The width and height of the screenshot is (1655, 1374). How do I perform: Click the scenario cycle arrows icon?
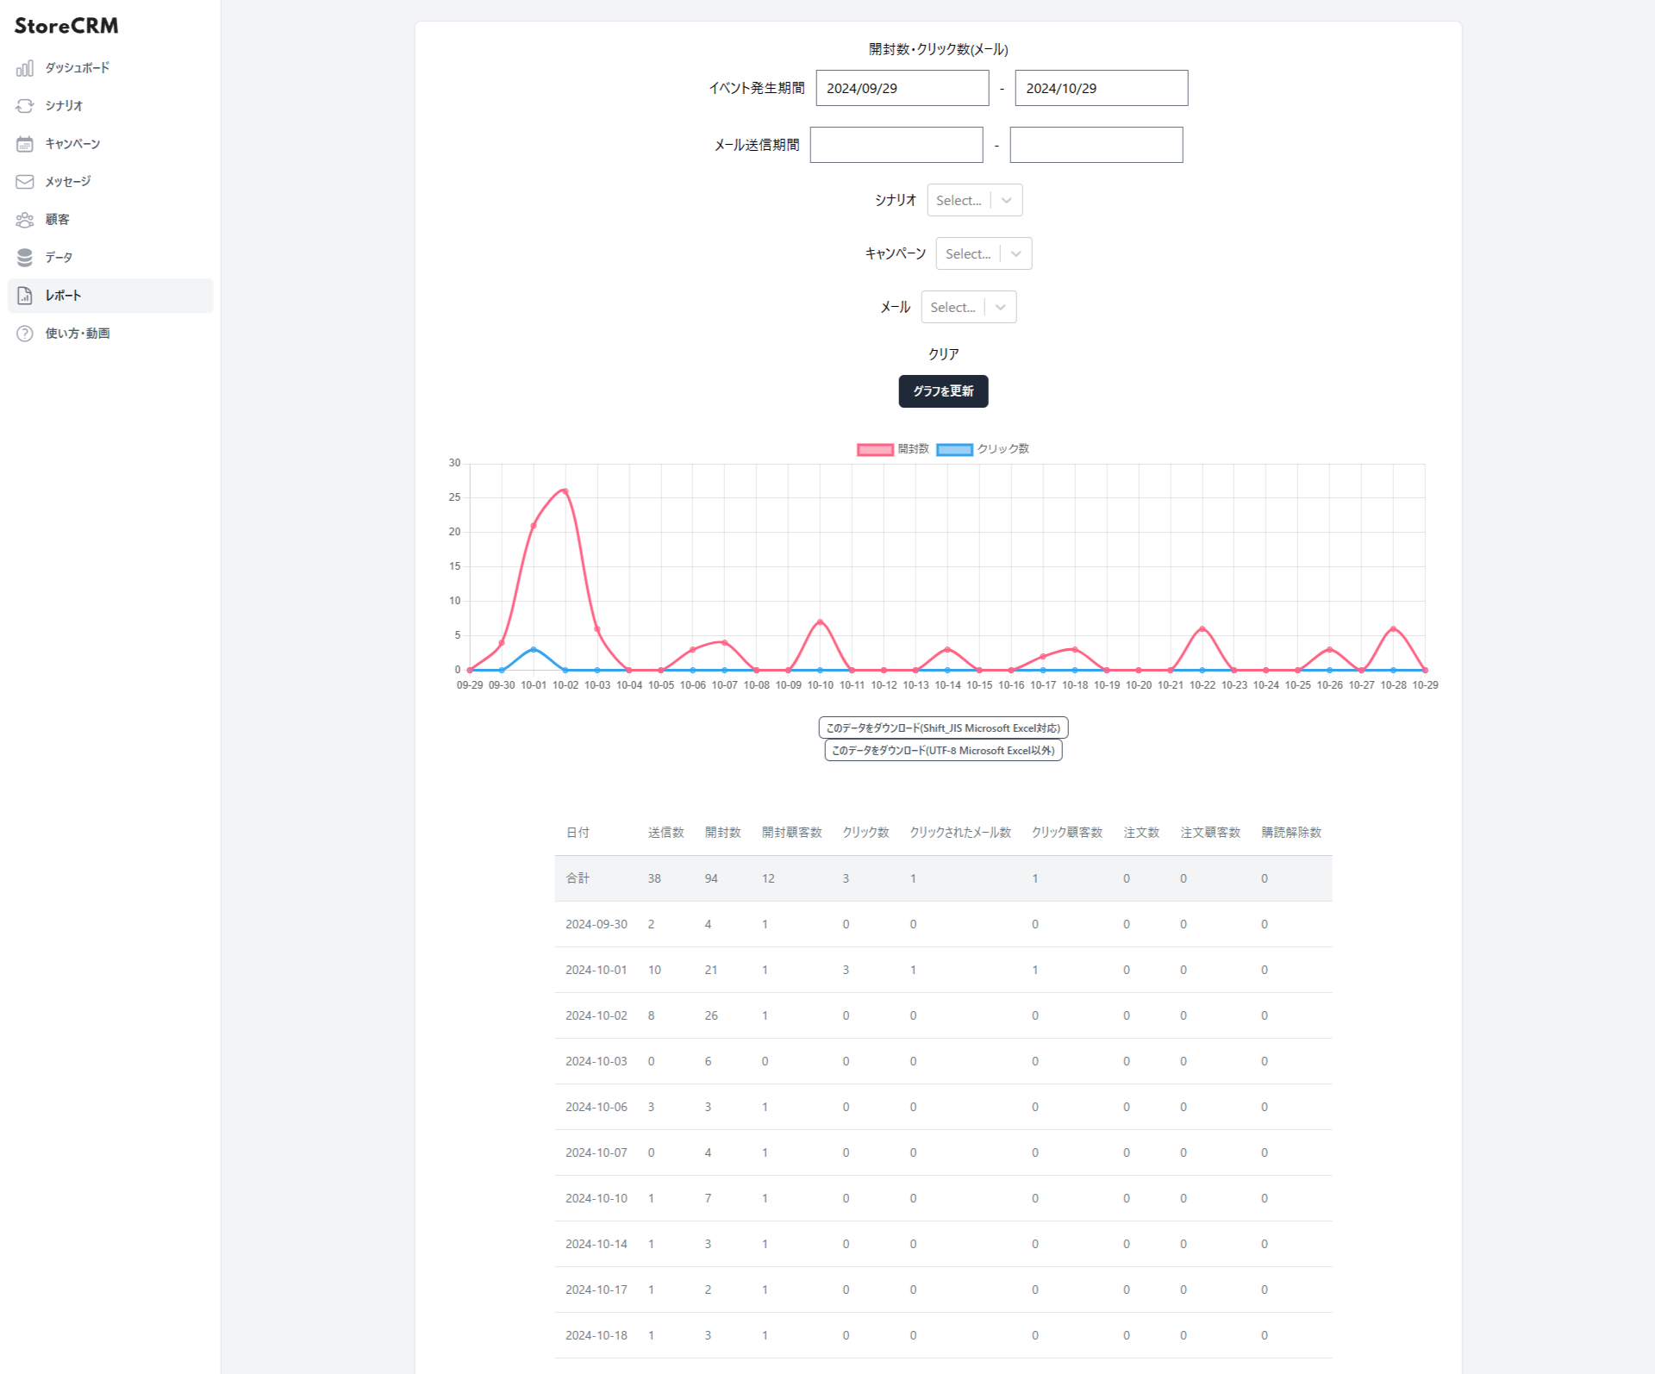coord(25,106)
